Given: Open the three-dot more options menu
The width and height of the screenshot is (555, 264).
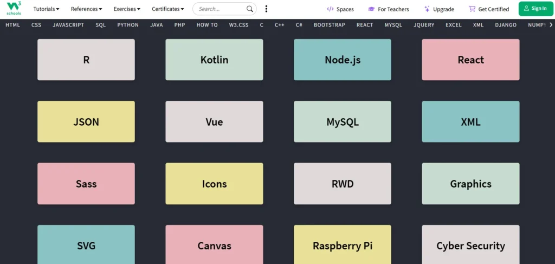Looking at the screenshot, I should [x=266, y=9].
